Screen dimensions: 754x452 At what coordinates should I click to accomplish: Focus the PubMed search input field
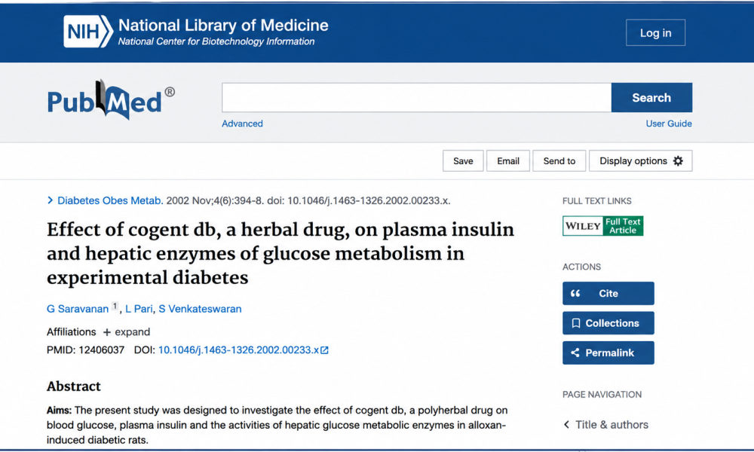pos(416,97)
